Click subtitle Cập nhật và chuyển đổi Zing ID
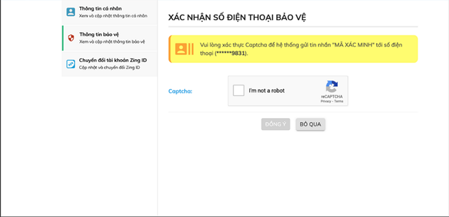 pos(109,67)
